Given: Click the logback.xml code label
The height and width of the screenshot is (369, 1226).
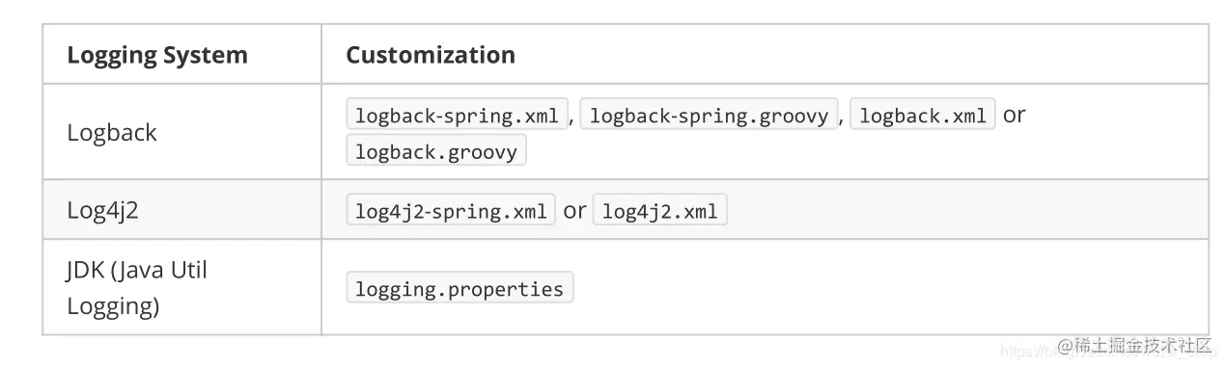Looking at the screenshot, I should (x=922, y=117).
